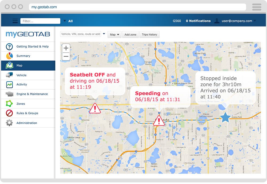Open the 0 Notifications link
The width and height of the screenshot is (267, 184).
tap(198, 21)
